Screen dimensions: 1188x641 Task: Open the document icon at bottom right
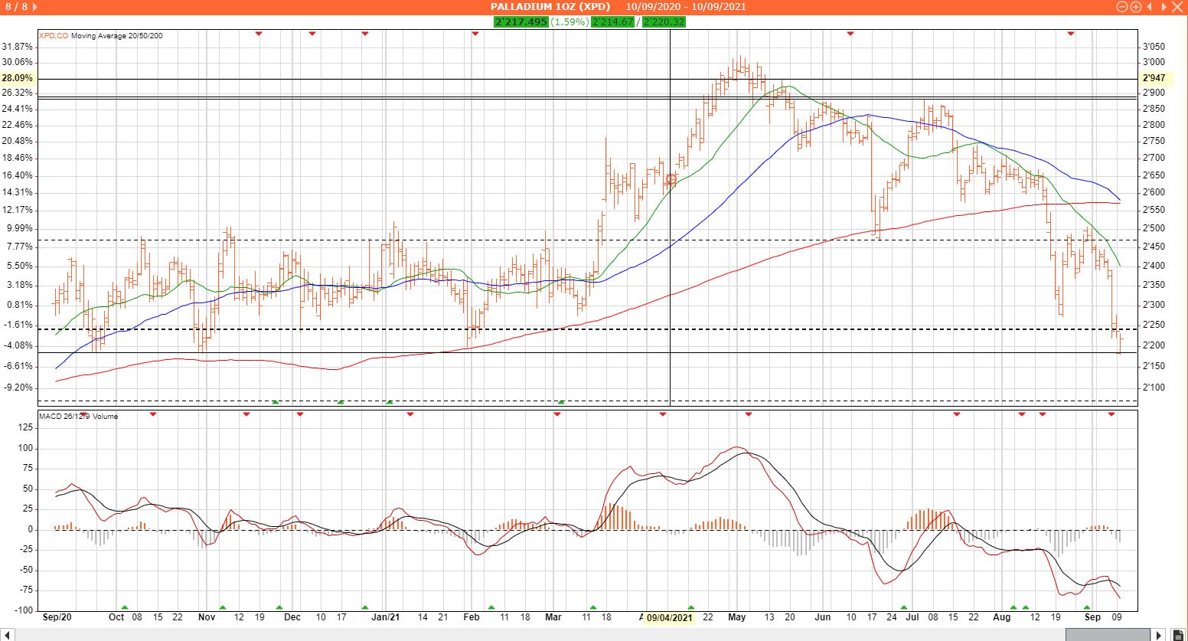pos(1178,635)
